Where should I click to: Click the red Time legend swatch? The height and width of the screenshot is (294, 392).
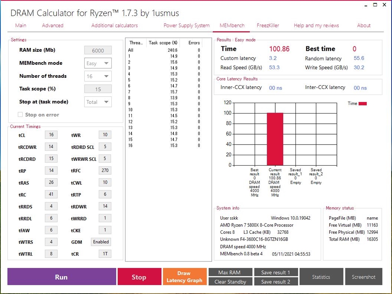tap(363, 103)
